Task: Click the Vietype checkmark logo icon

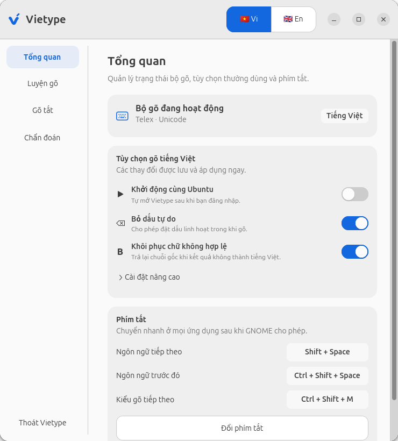Action: (x=14, y=19)
